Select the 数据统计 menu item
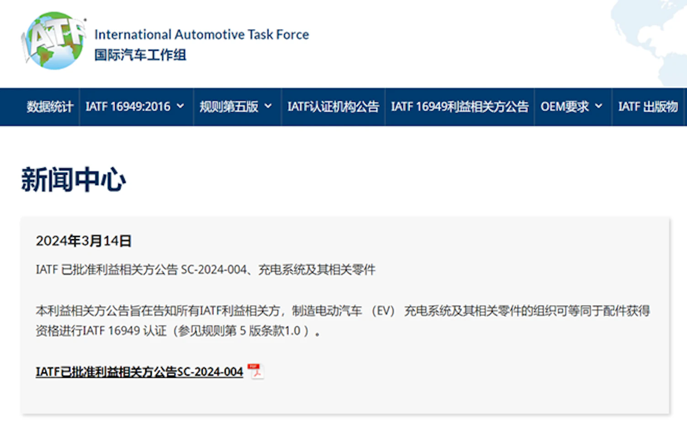The height and width of the screenshot is (423, 687). tap(50, 106)
